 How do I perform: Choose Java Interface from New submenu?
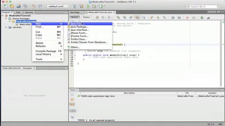(x=88, y=30)
